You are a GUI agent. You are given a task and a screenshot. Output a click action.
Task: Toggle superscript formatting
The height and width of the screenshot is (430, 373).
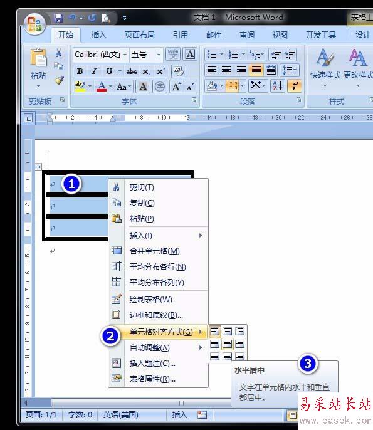160,71
